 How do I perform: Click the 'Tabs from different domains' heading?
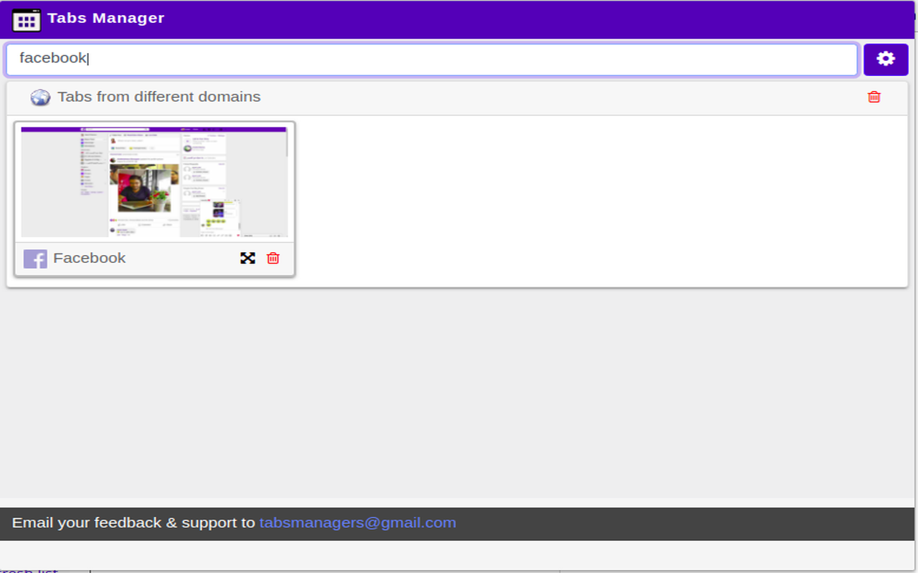159,97
